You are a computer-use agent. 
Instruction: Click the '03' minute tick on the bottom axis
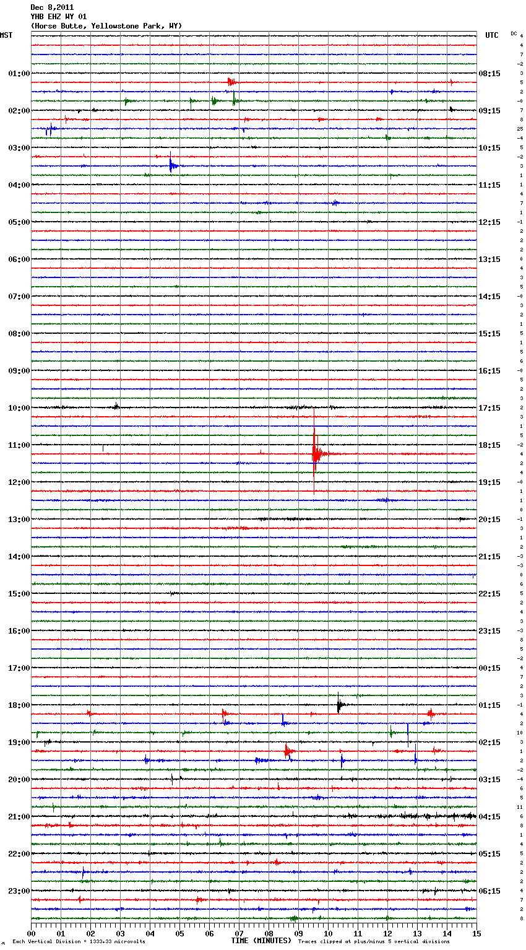[120, 933]
